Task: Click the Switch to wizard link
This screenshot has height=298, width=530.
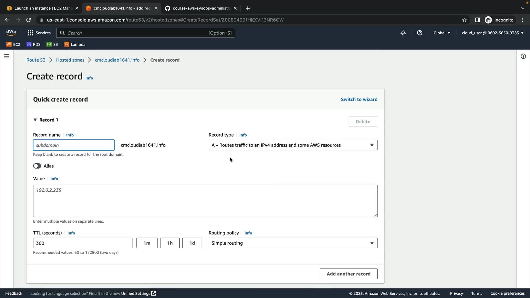Action: tap(359, 99)
